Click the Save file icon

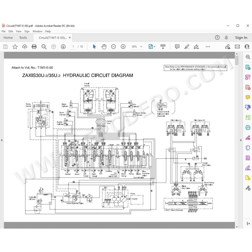[x=5, y=47]
